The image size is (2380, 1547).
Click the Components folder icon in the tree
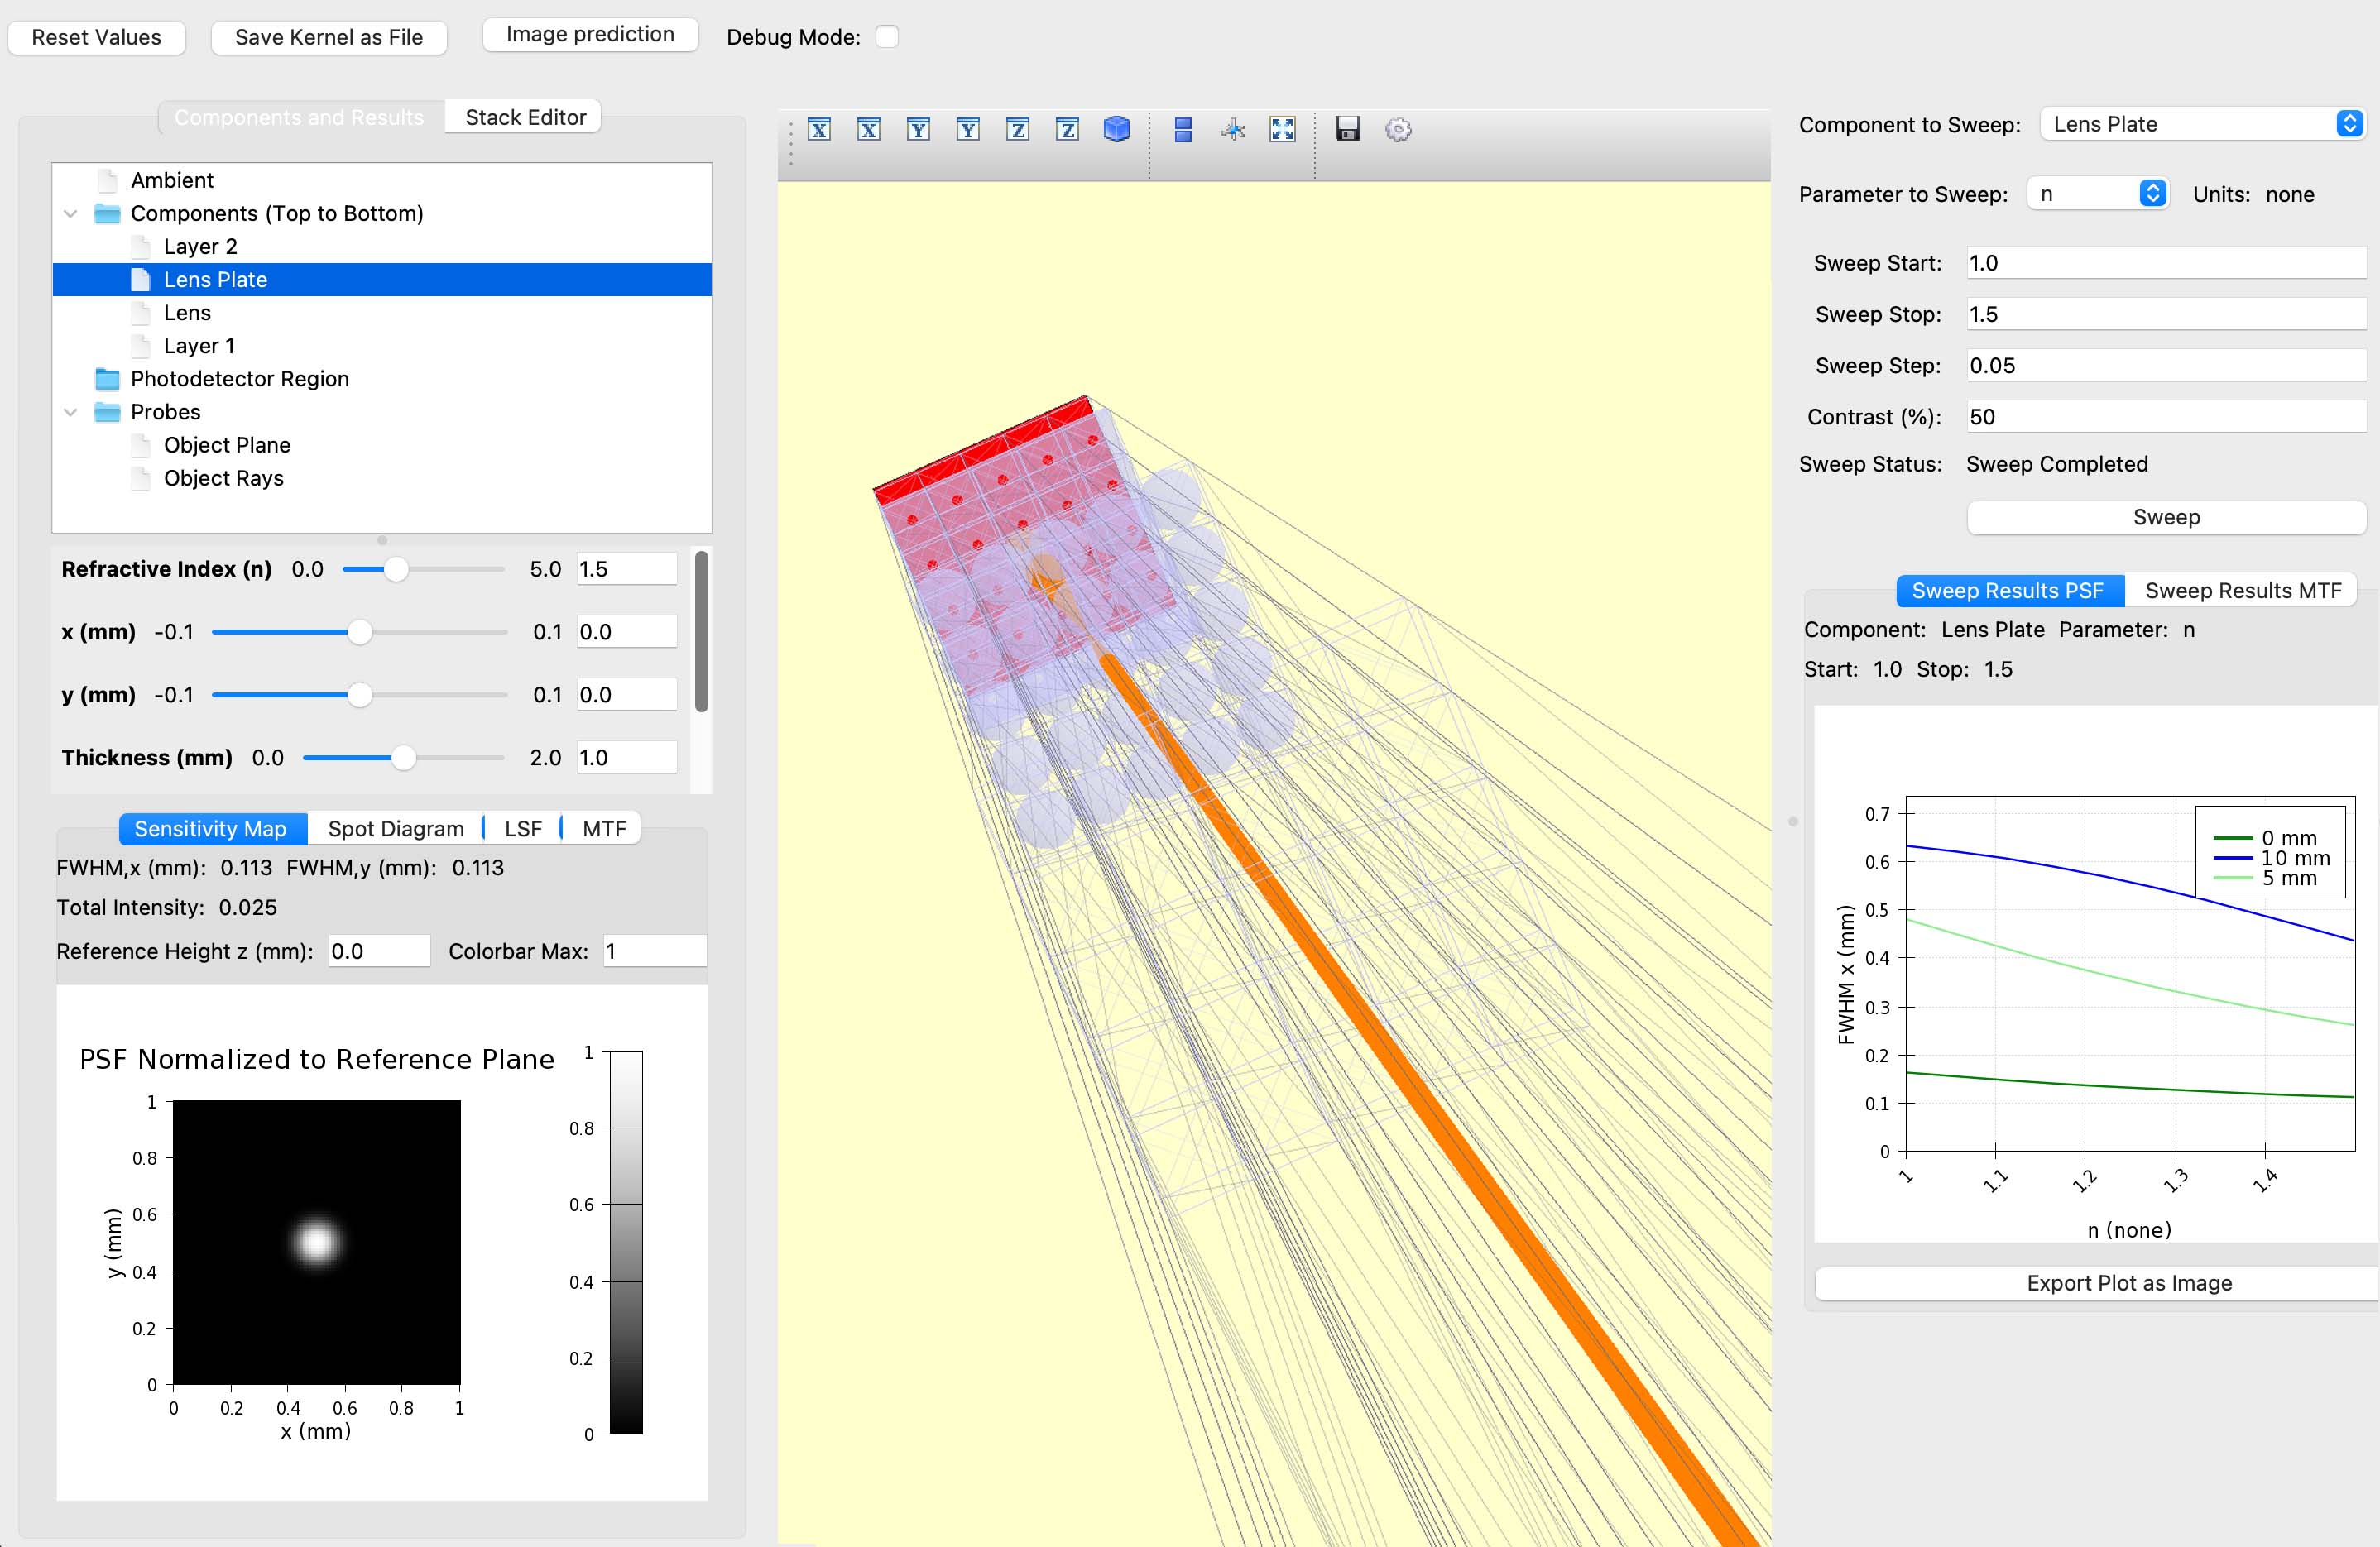107,213
